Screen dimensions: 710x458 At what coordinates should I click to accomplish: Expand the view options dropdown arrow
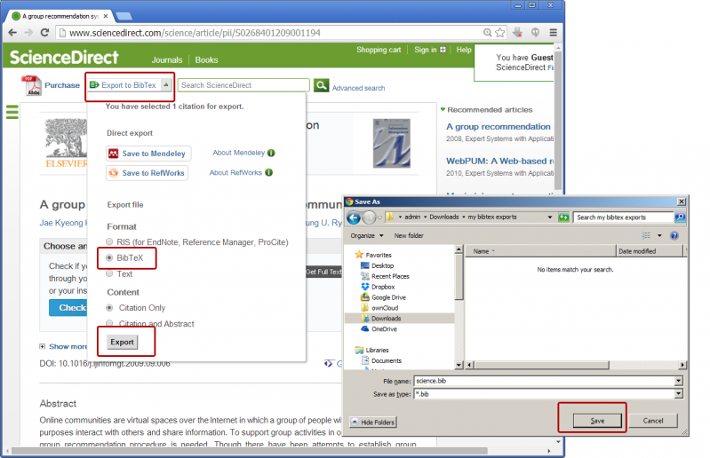(x=659, y=235)
